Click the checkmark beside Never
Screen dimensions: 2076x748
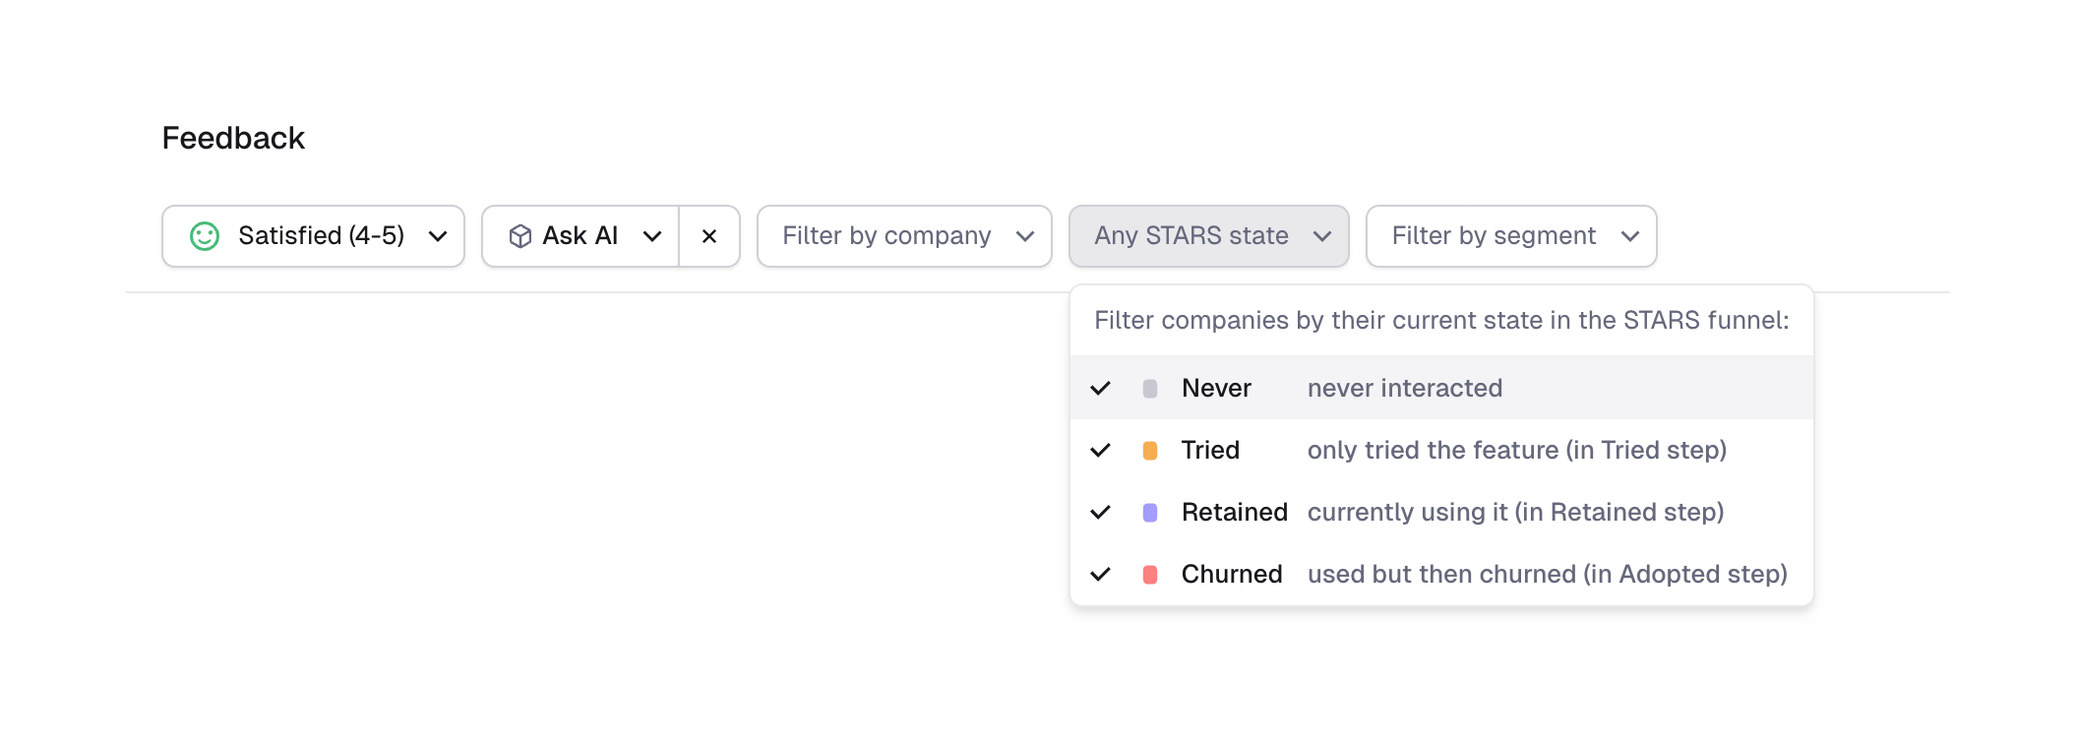(1102, 388)
